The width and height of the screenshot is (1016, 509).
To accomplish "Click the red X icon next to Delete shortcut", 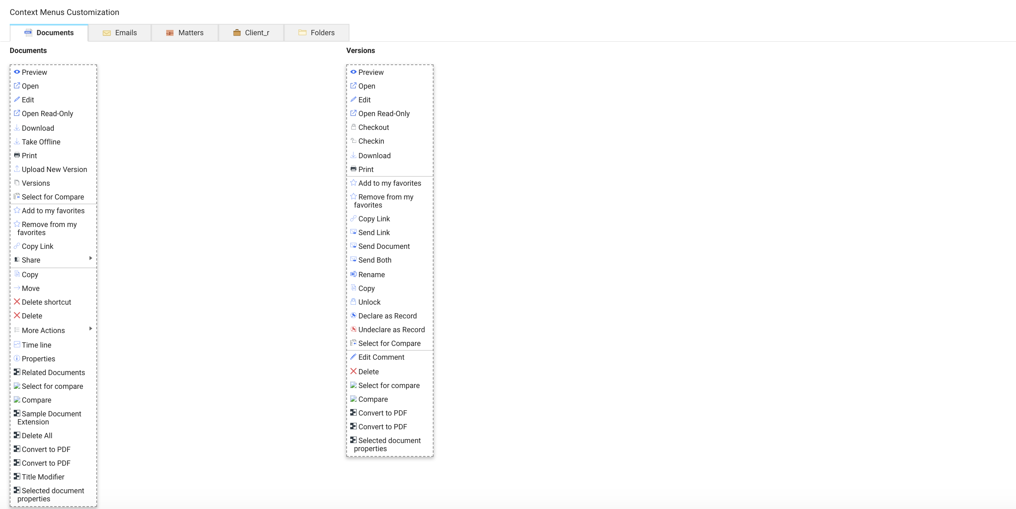I will [17, 301].
